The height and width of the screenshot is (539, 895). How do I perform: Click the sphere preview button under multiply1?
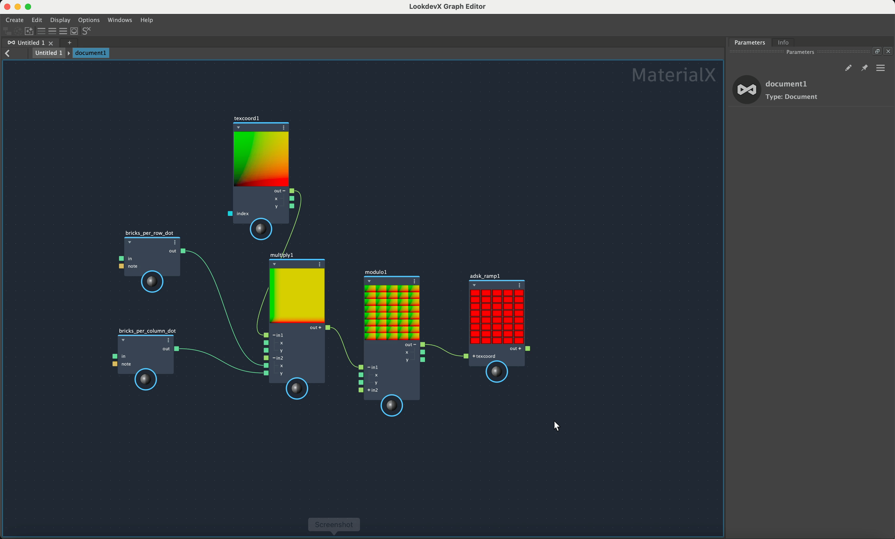(x=297, y=388)
